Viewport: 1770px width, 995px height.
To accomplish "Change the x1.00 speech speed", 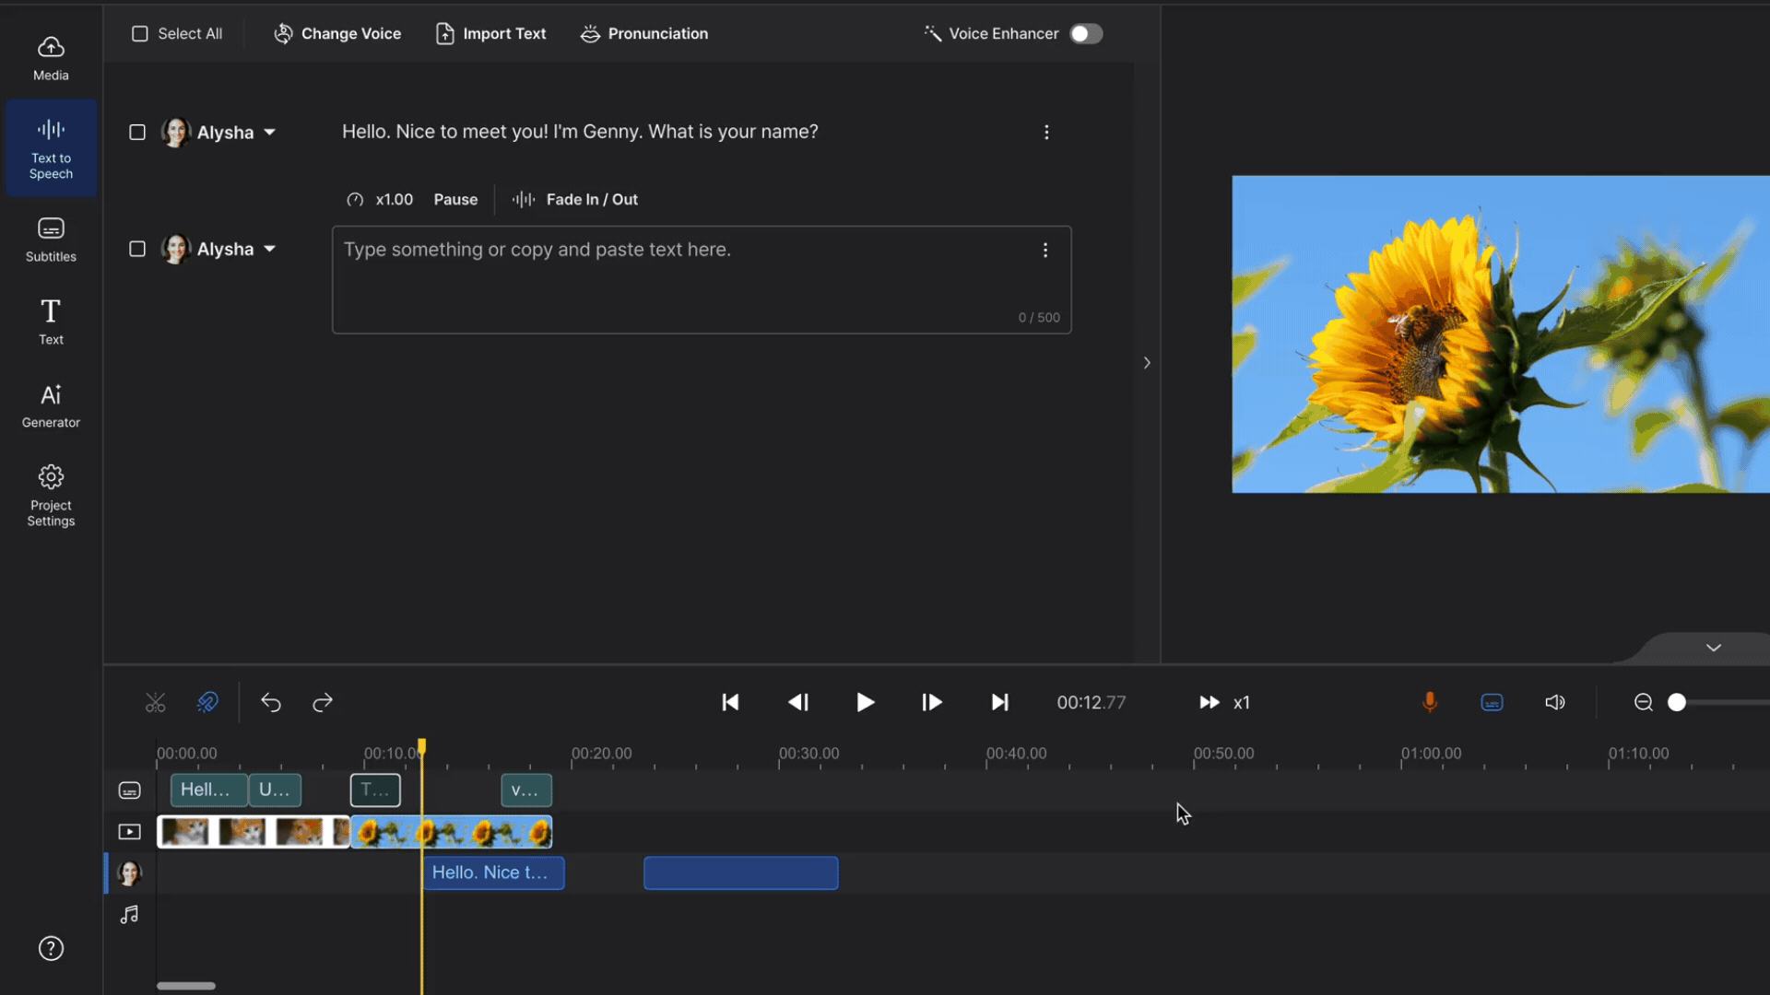I will point(380,199).
